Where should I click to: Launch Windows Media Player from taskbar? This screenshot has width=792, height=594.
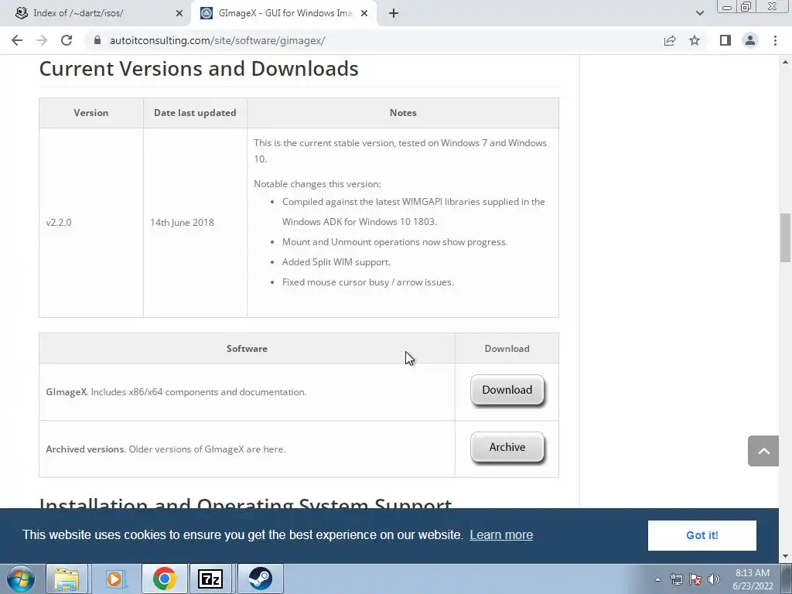pos(116,579)
